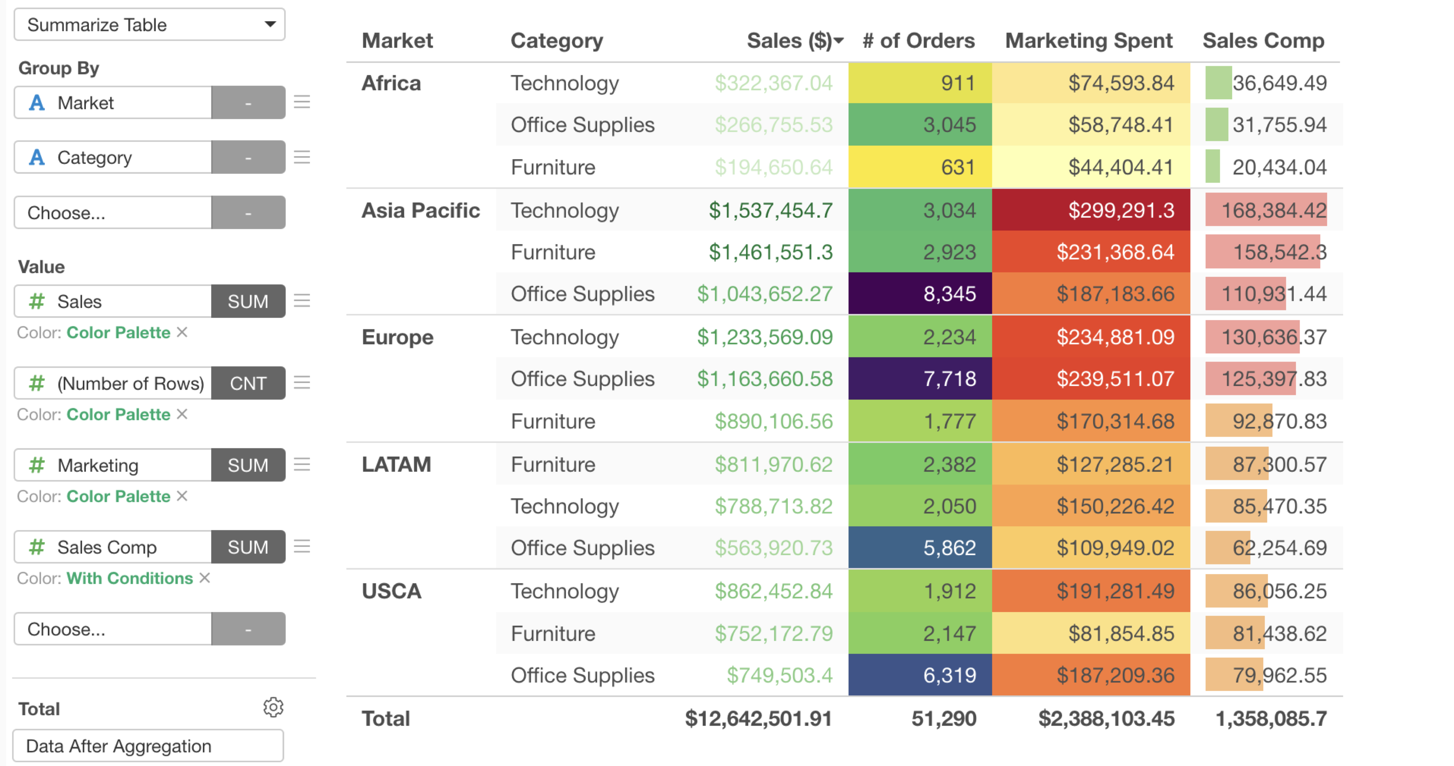Image resolution: width=1454 pixels, height=766 pixels.
Task: Remove Color Palette from the Sales value
Action: (182, 332)
